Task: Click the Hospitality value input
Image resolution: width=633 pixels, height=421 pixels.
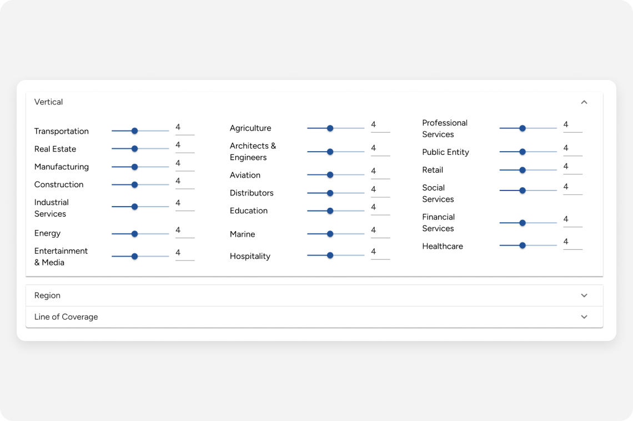Action: pos(380,252)
